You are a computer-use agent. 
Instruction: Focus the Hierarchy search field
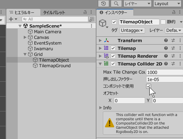pos(55,19)
